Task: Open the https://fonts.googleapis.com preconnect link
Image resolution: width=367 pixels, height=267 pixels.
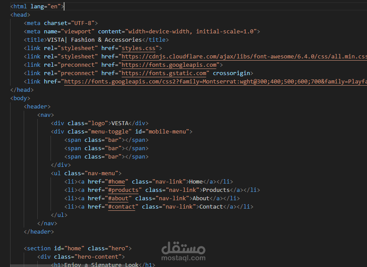Action: (x=169, y=65)
